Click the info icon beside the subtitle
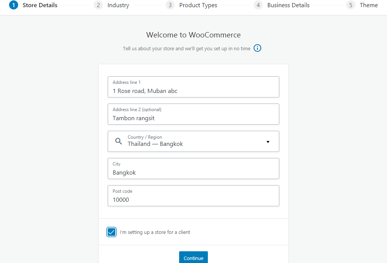387x263 pixels. [x=257, y=48]
